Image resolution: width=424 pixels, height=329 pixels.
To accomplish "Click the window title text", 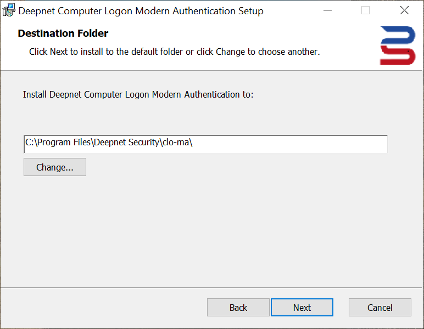I will click(141, 11).
